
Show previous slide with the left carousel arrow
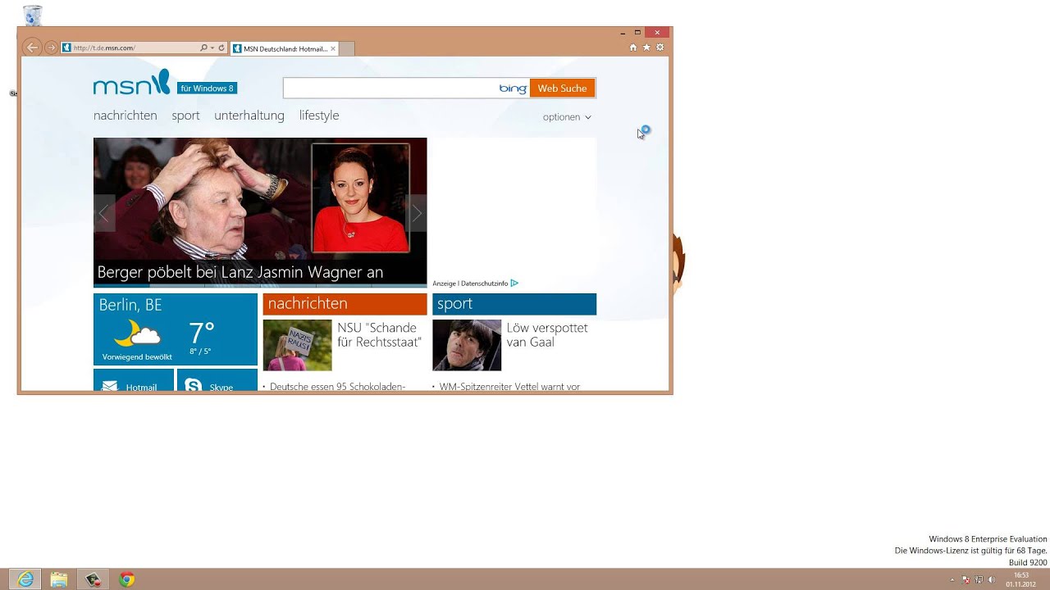tap(103, 213)
